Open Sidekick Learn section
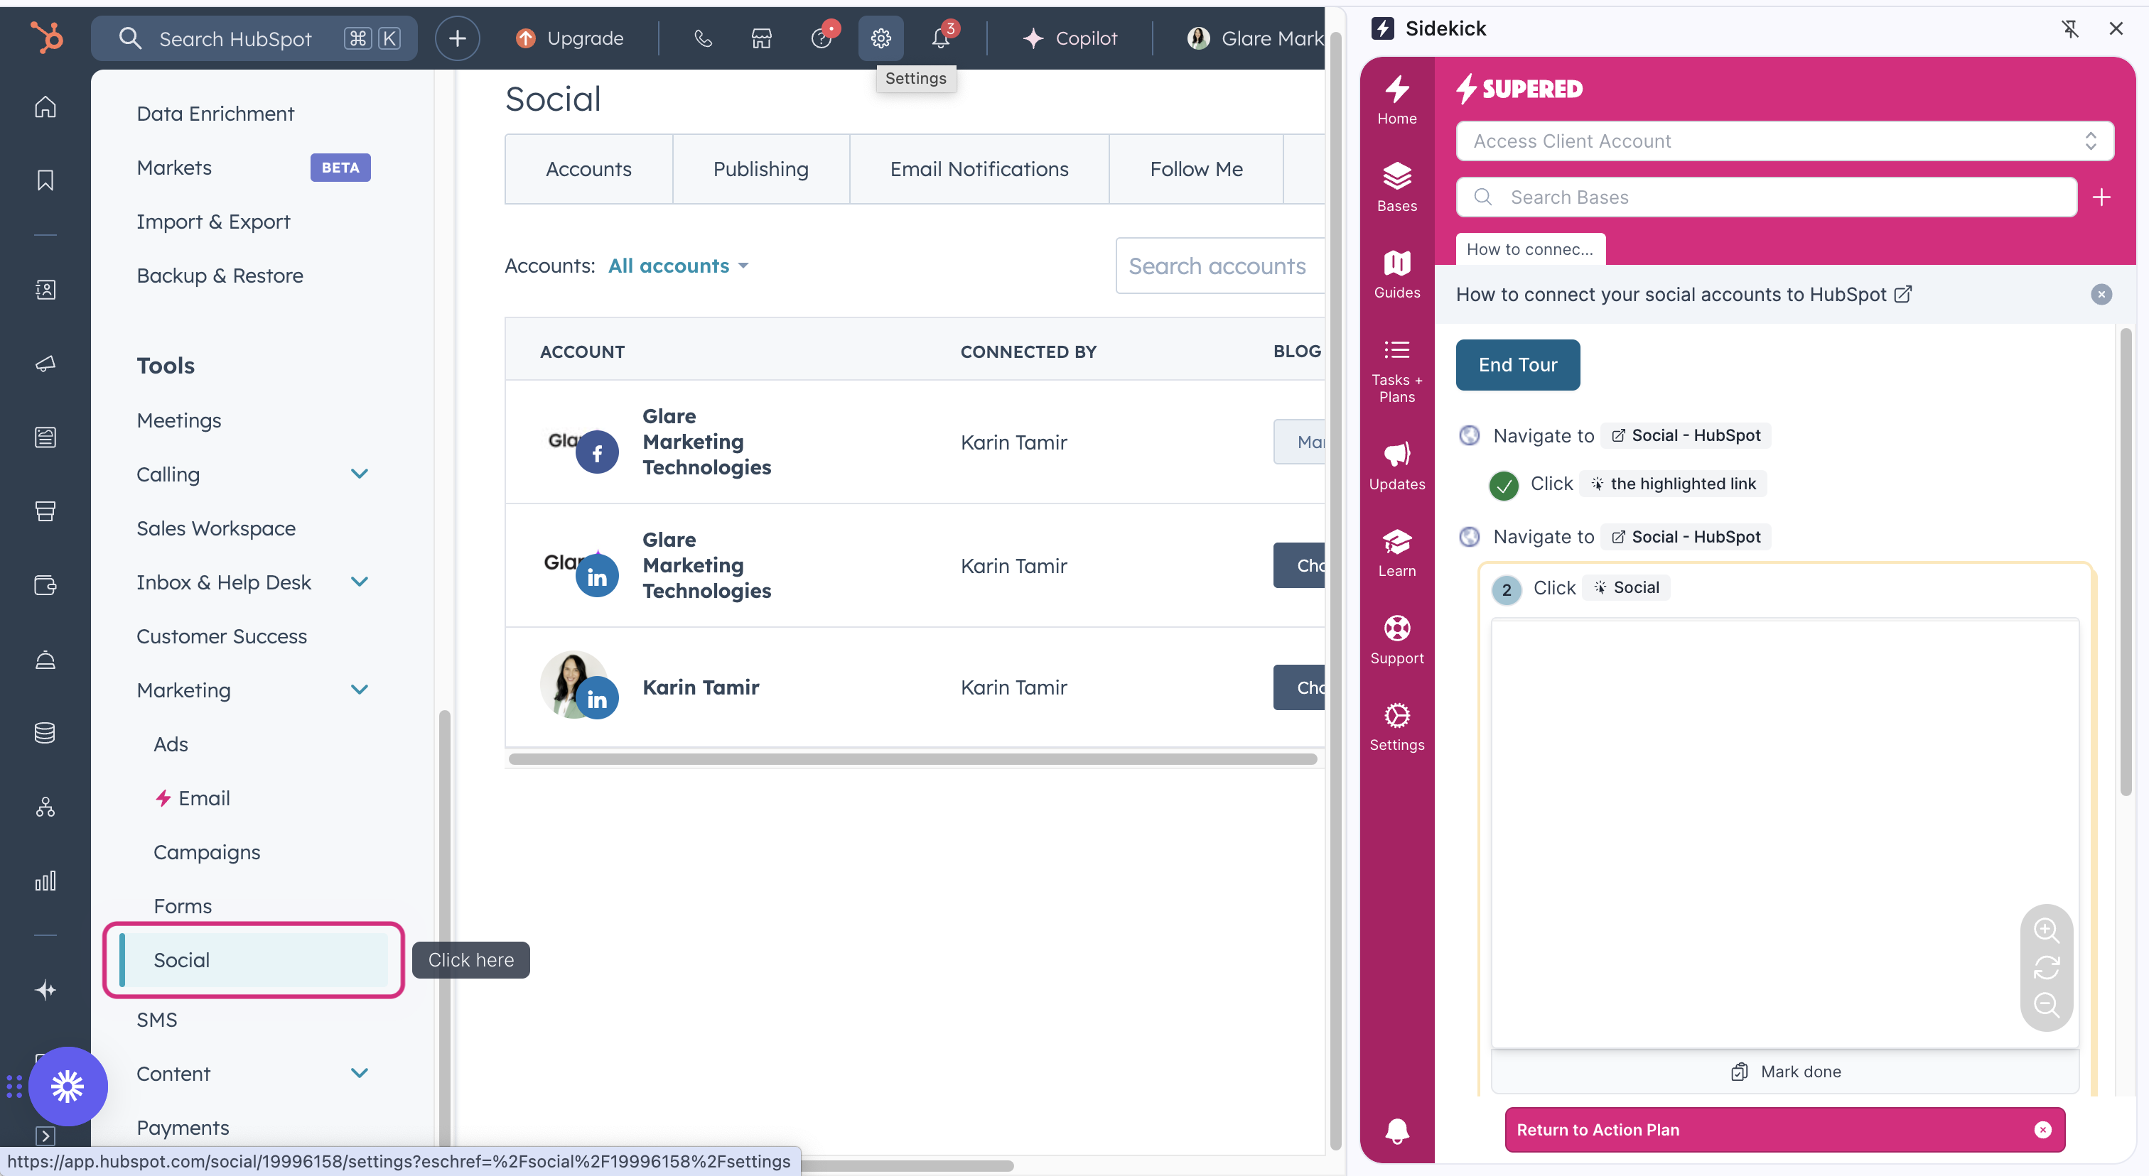Image resolution: width=2149 pixels, height=1176 pixels. click(1396, 552)
